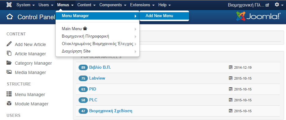Viewport: 286px width, 120px height.
Task: Click the 2014-12-19 date text
Action: tap(243, 67)
